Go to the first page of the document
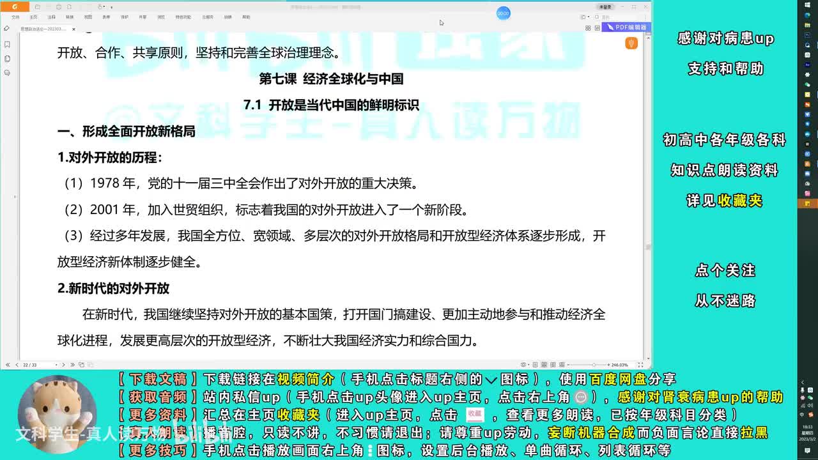The height and width of the screenshot is (460, 818). pos(8,365)
